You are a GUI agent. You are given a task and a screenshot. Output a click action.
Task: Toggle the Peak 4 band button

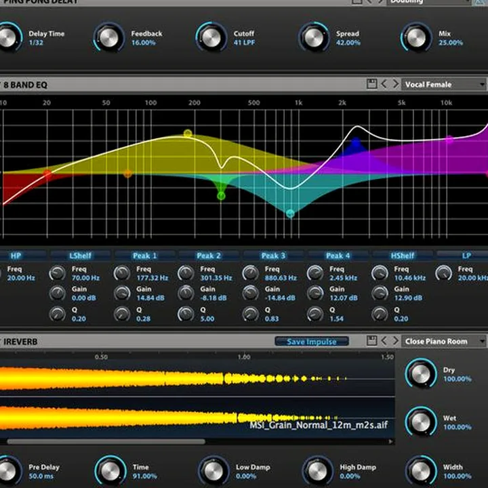(338, 256)
